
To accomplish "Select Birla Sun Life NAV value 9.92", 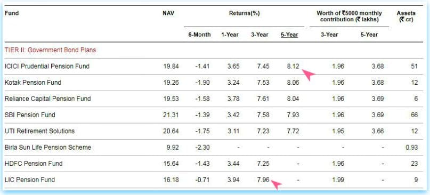I will (x=173, y=147).
